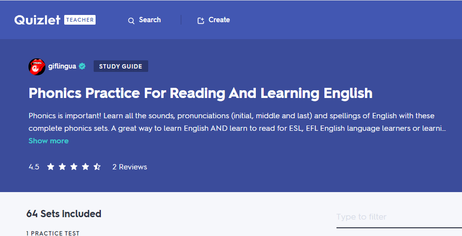Viewport: 462px width, 236px height.
Task: Select the STUDY GUIDE label badge
Action: pos(121,66)
